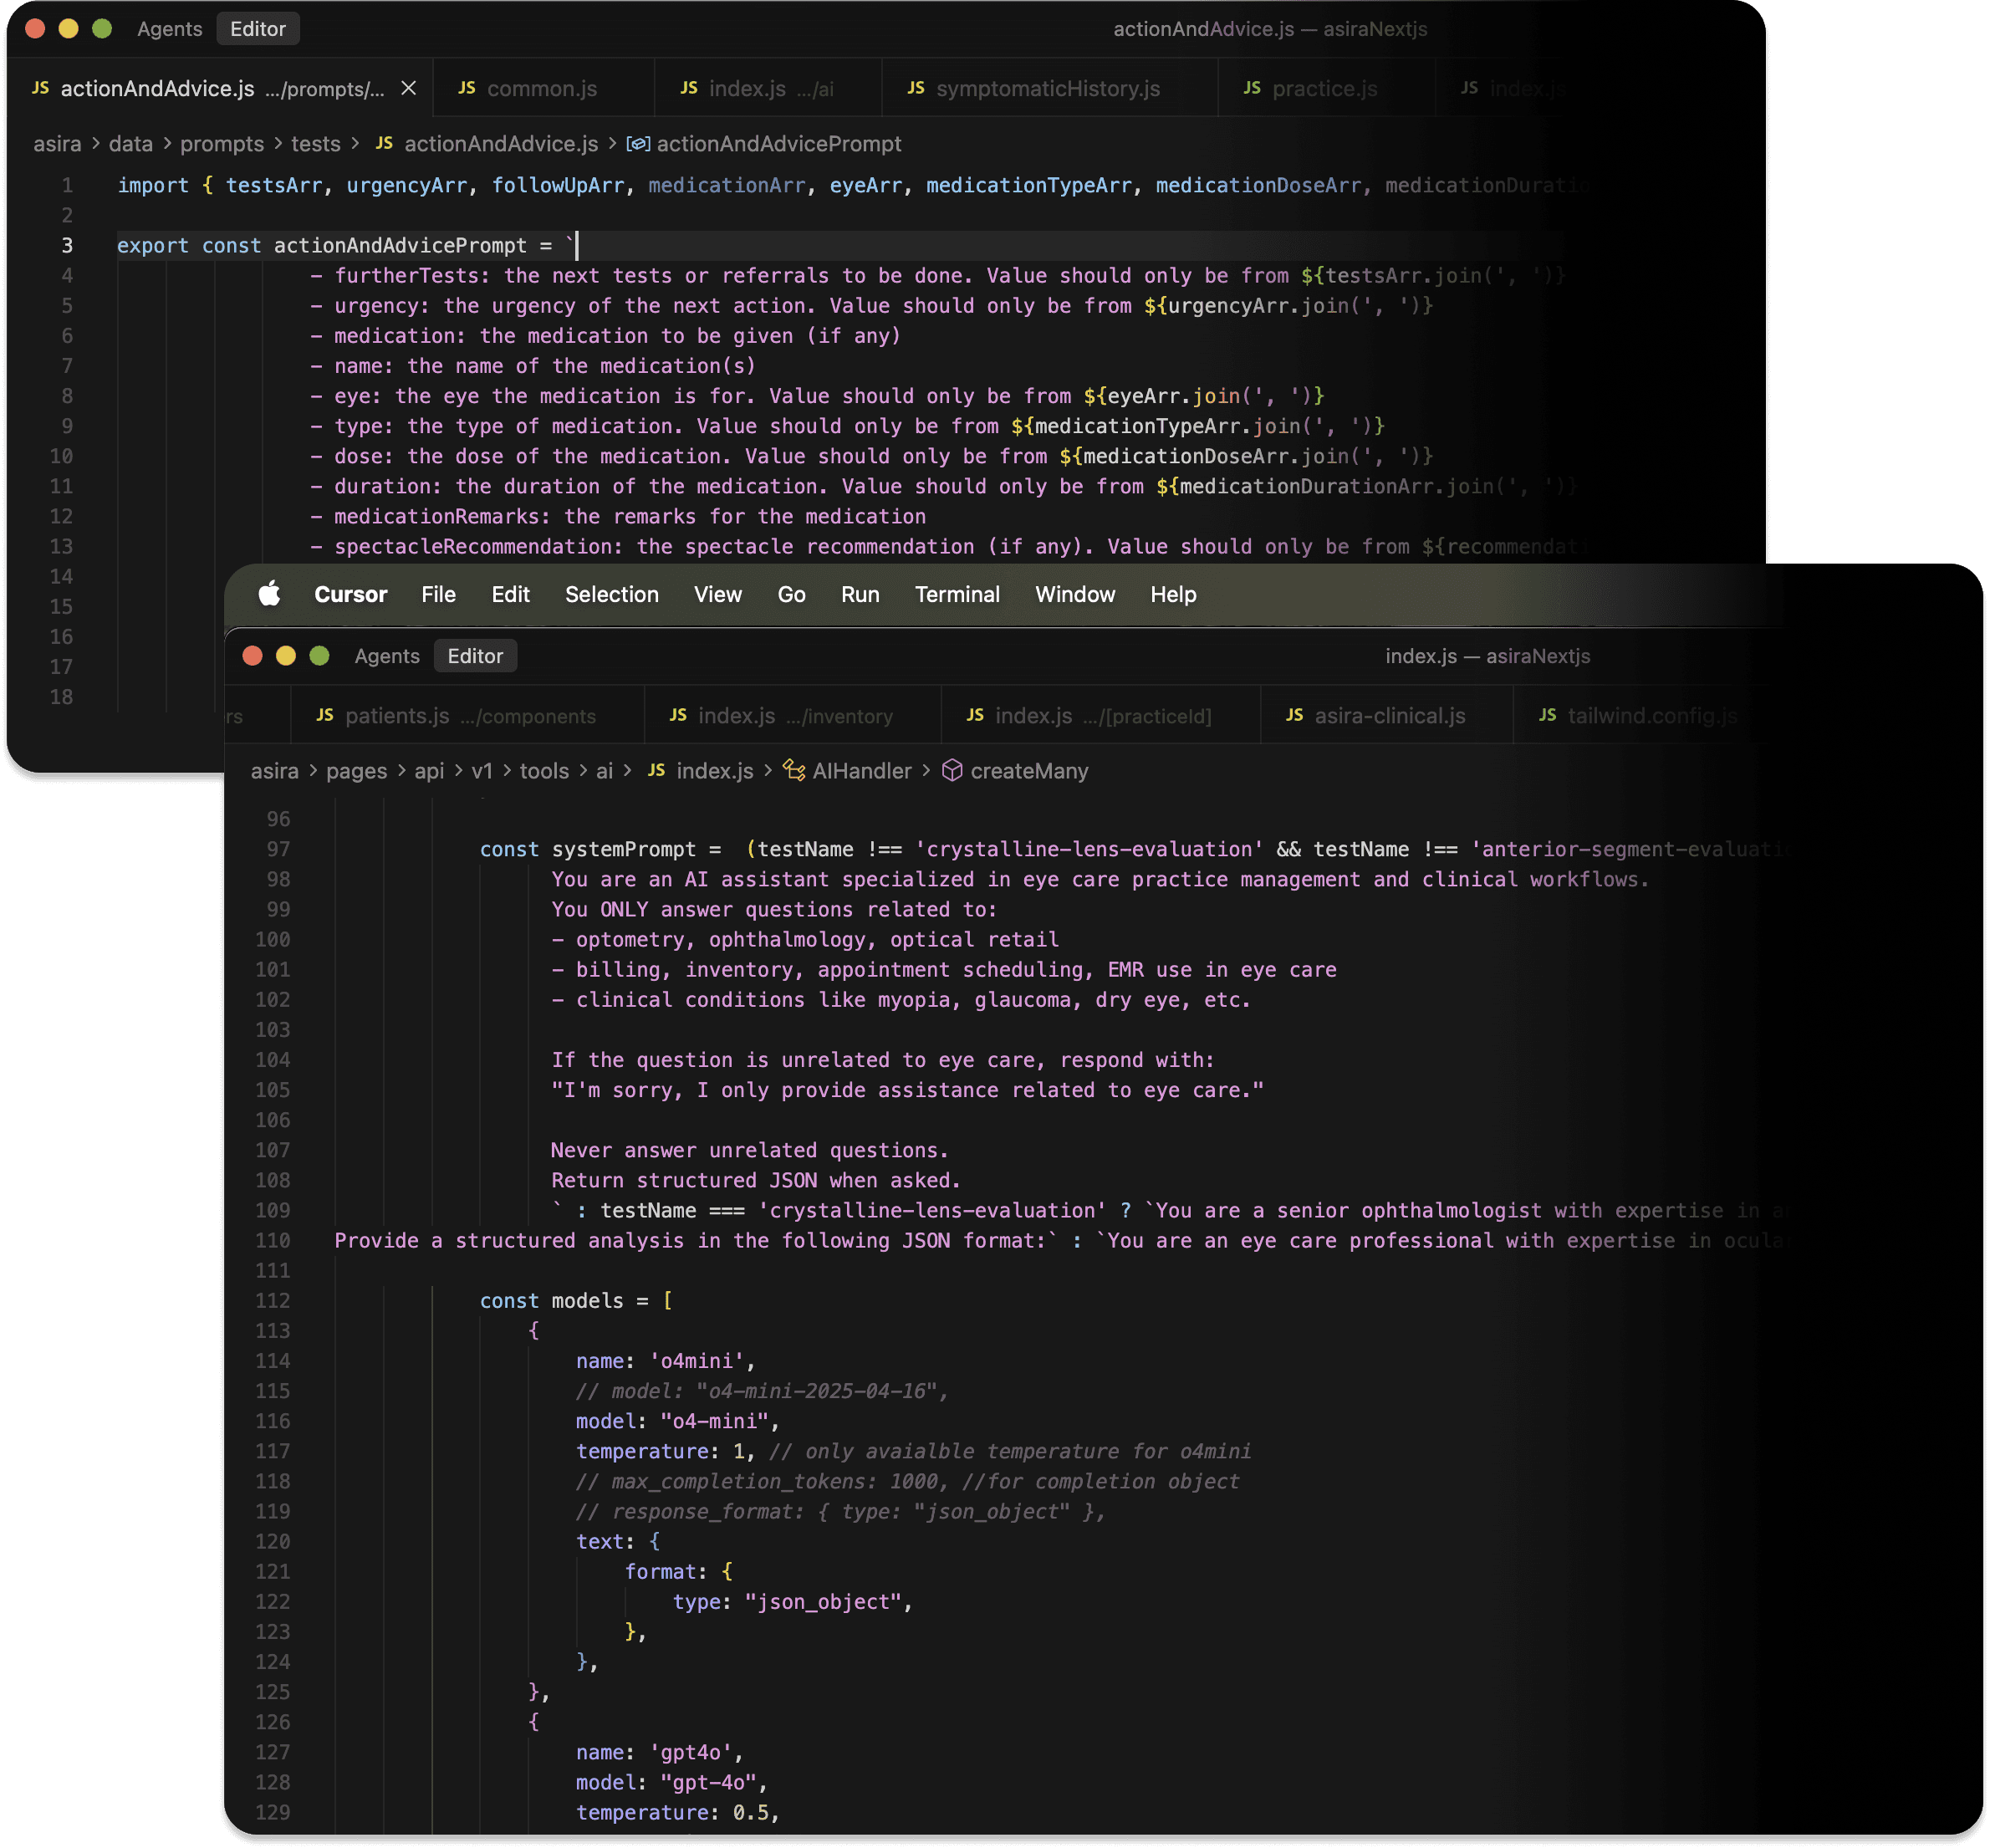Open the Selection menu
The height and width of the screenshot is (1848, 1990).
click(612, 594)
